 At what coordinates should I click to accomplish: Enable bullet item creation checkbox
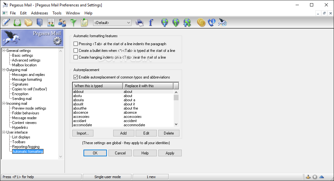pyautogui.click(x=76, y=51)
